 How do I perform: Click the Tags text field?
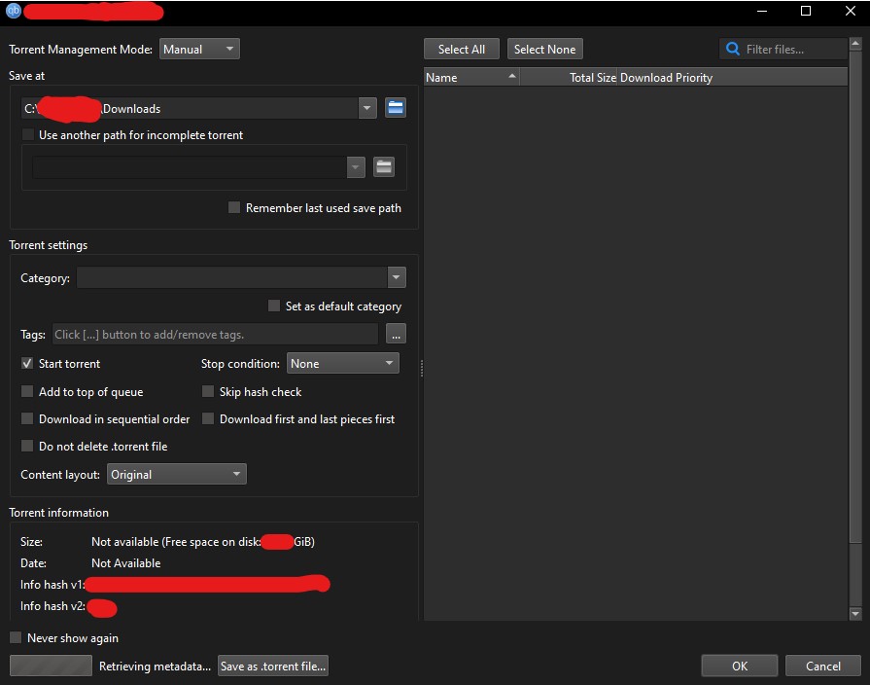point(215,335)
